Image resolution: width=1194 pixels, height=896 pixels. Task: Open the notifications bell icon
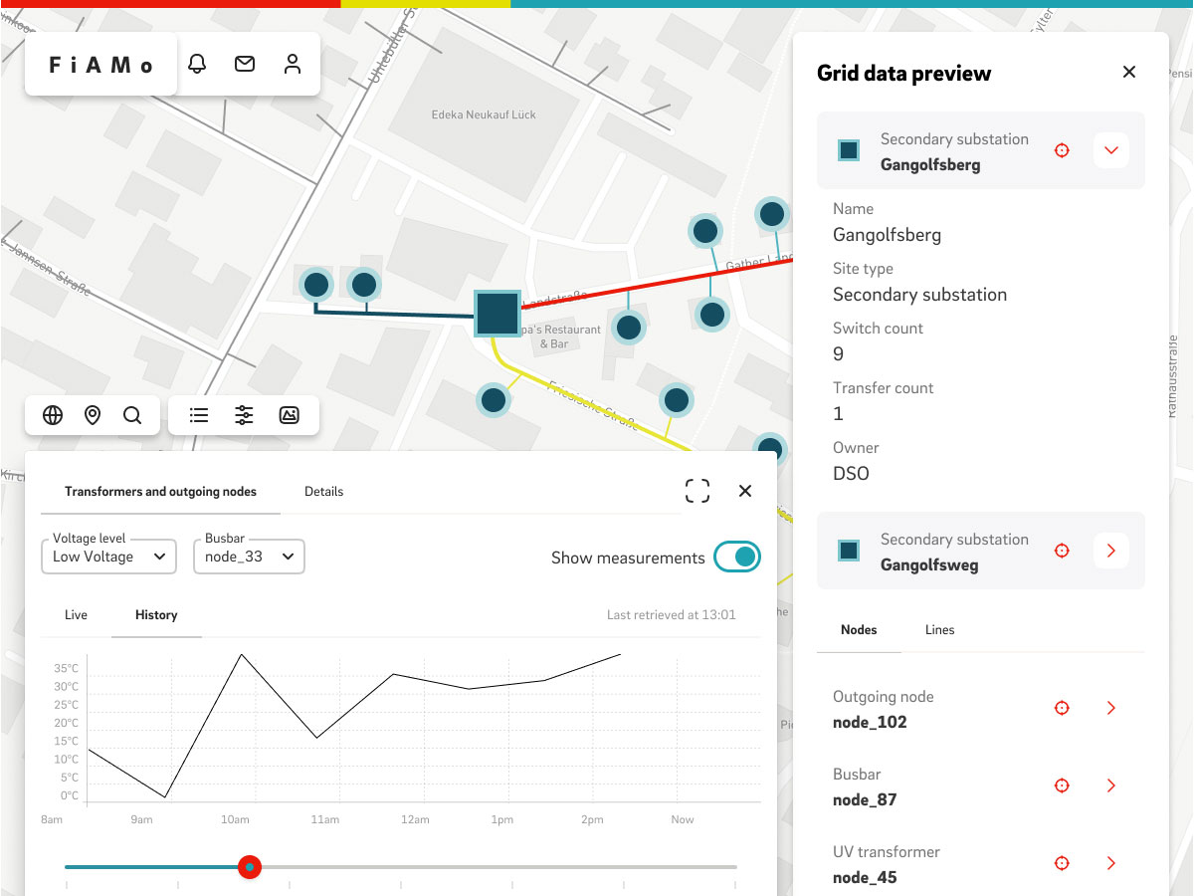tap(197, 64)
